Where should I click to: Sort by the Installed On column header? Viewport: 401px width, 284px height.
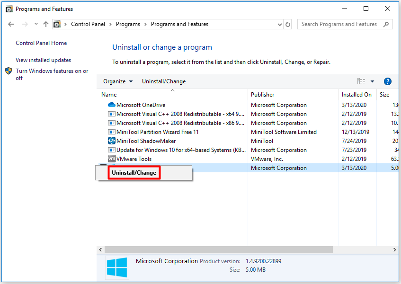[x=356, y=95]
